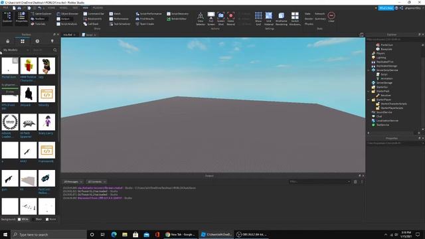Collapse the ServerScriptService tree node
This screenshot has height=239, width=425.
369,70
